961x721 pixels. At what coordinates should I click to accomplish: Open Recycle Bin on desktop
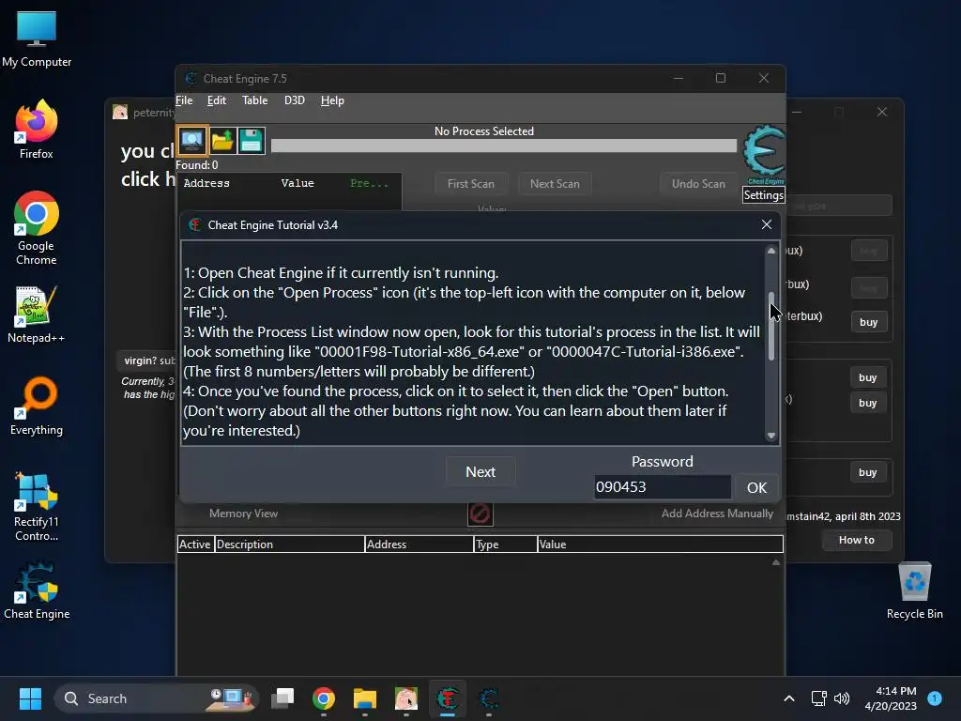pos(914,591)
